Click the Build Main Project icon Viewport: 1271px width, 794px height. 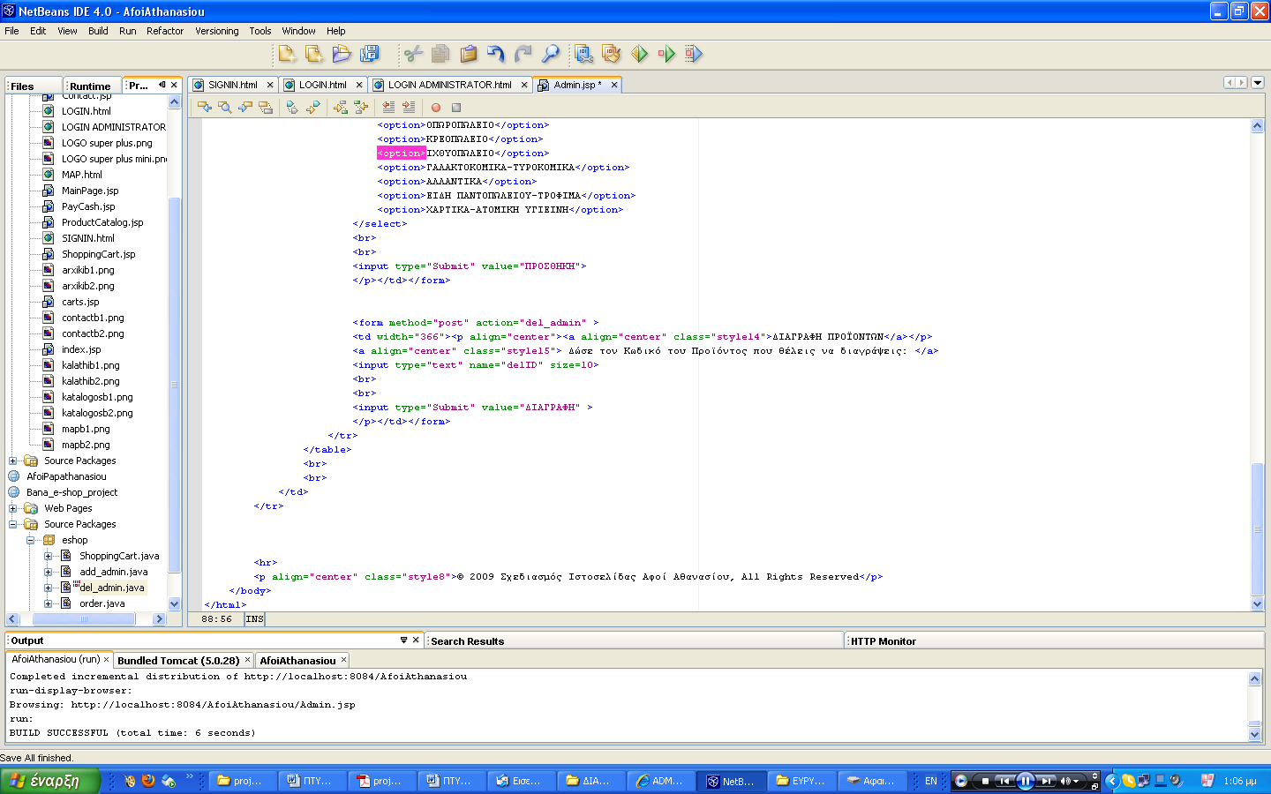583,54
